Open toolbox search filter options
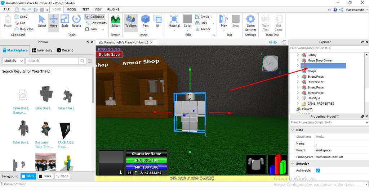Viewport: 369px width, 196px height. coord(90,61)
